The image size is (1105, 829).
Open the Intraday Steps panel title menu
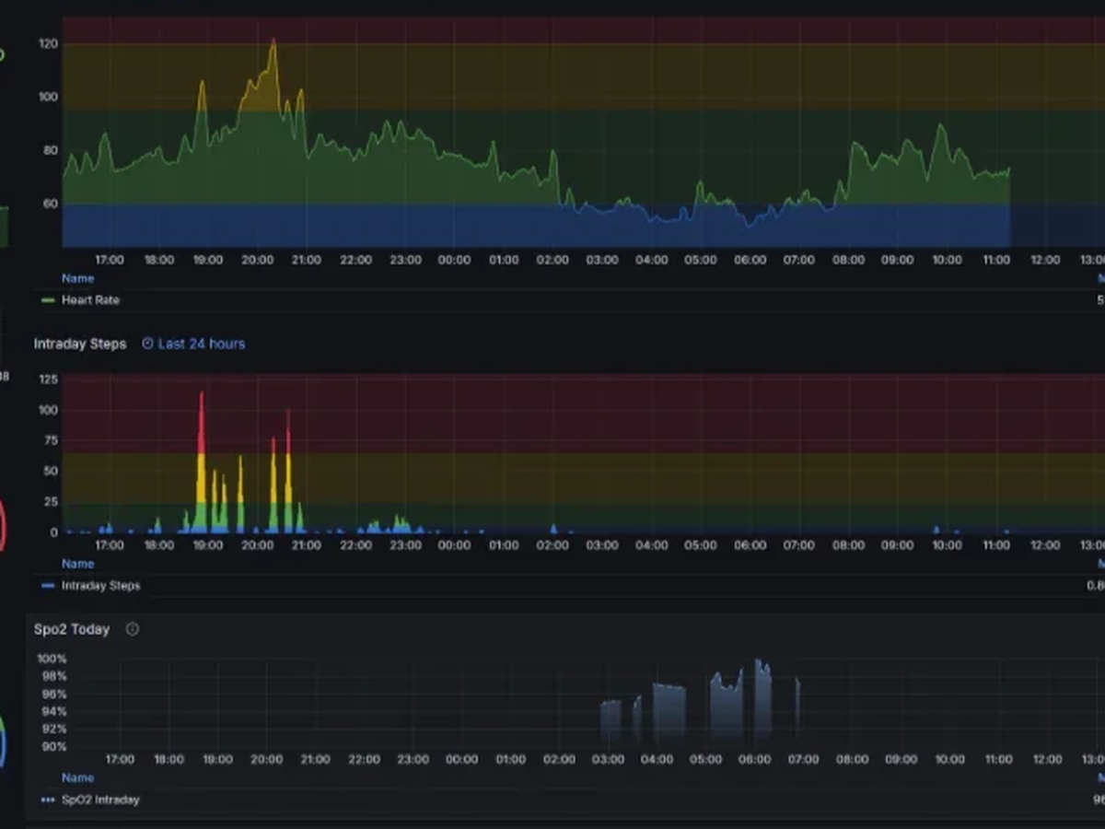pos(80,344)
